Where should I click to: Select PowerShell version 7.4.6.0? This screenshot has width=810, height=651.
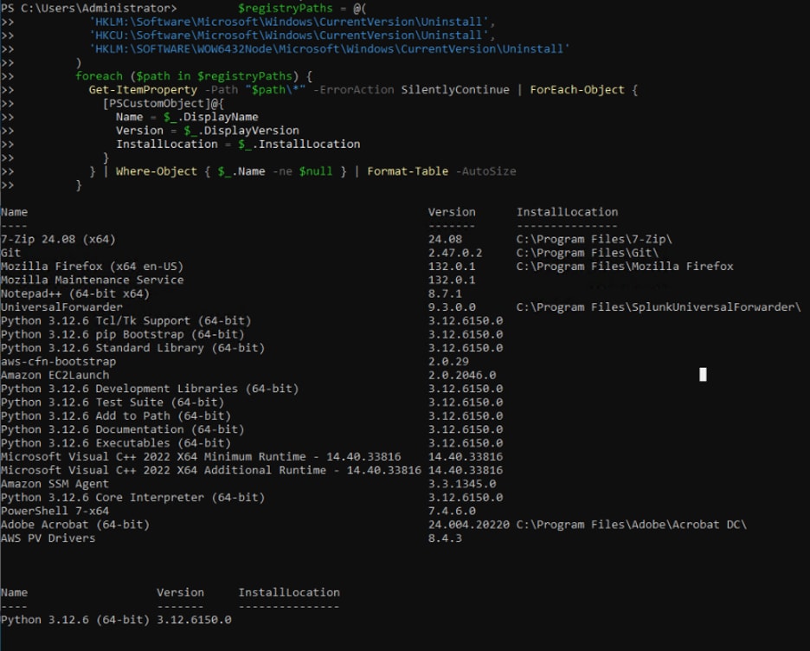click(x=452, y=511)
